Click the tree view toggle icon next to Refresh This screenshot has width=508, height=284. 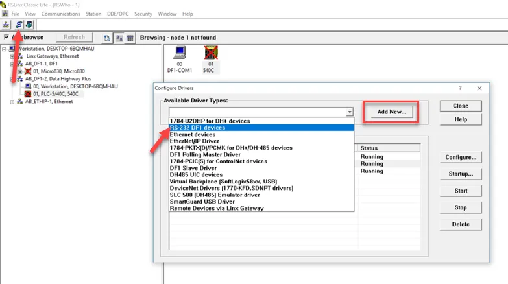(107, 38)
